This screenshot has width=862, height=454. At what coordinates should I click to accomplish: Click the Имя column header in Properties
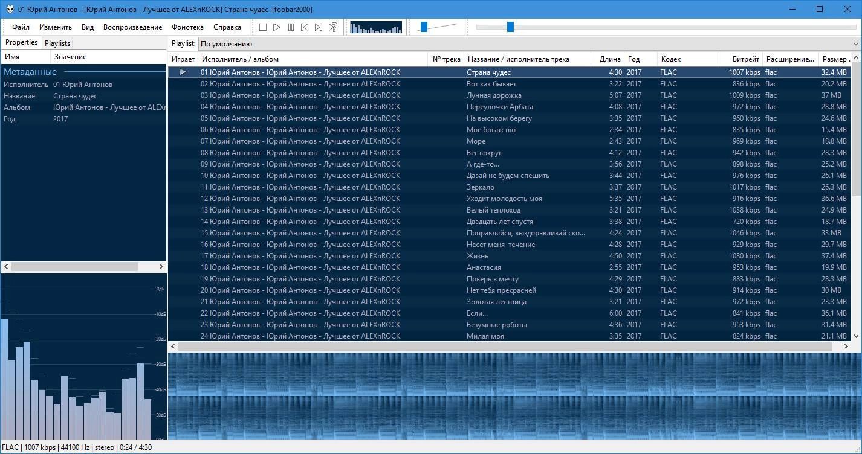tap(25, 57)
